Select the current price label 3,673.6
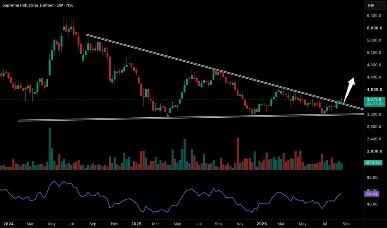This screenshot has height=228, width=387. (x=374, y=99)
